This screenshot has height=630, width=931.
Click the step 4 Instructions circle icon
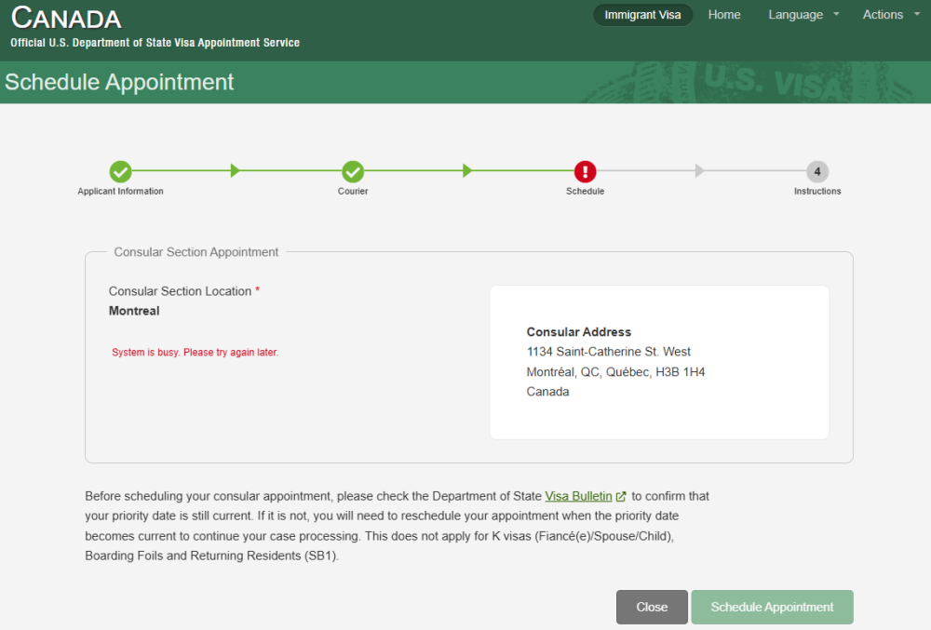click(817, 171)
